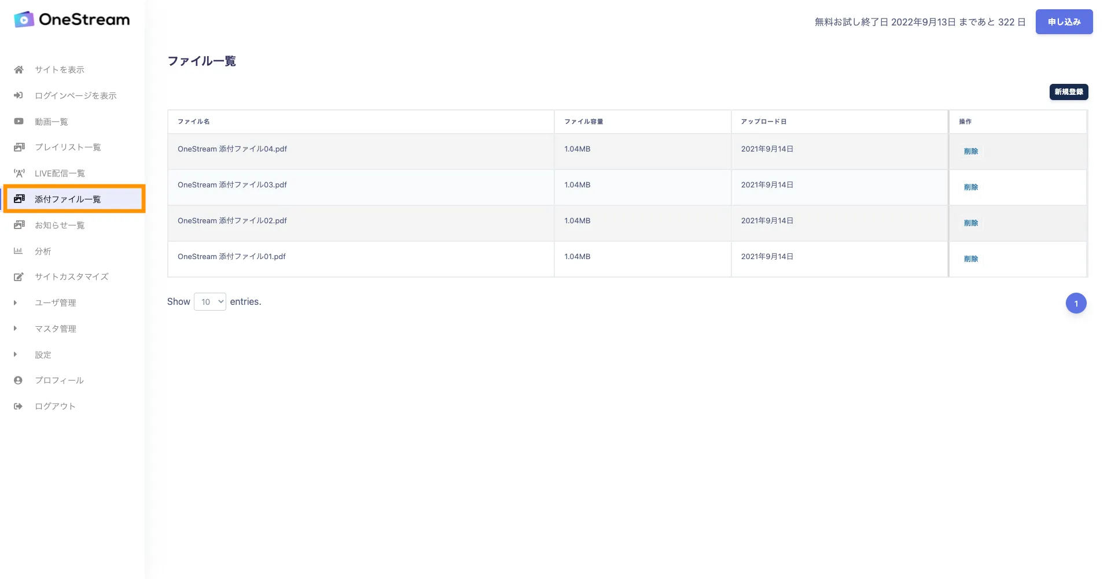
Task: Click the broadcast icon beside LIVE配信一覧
Action: click(19, 173)
